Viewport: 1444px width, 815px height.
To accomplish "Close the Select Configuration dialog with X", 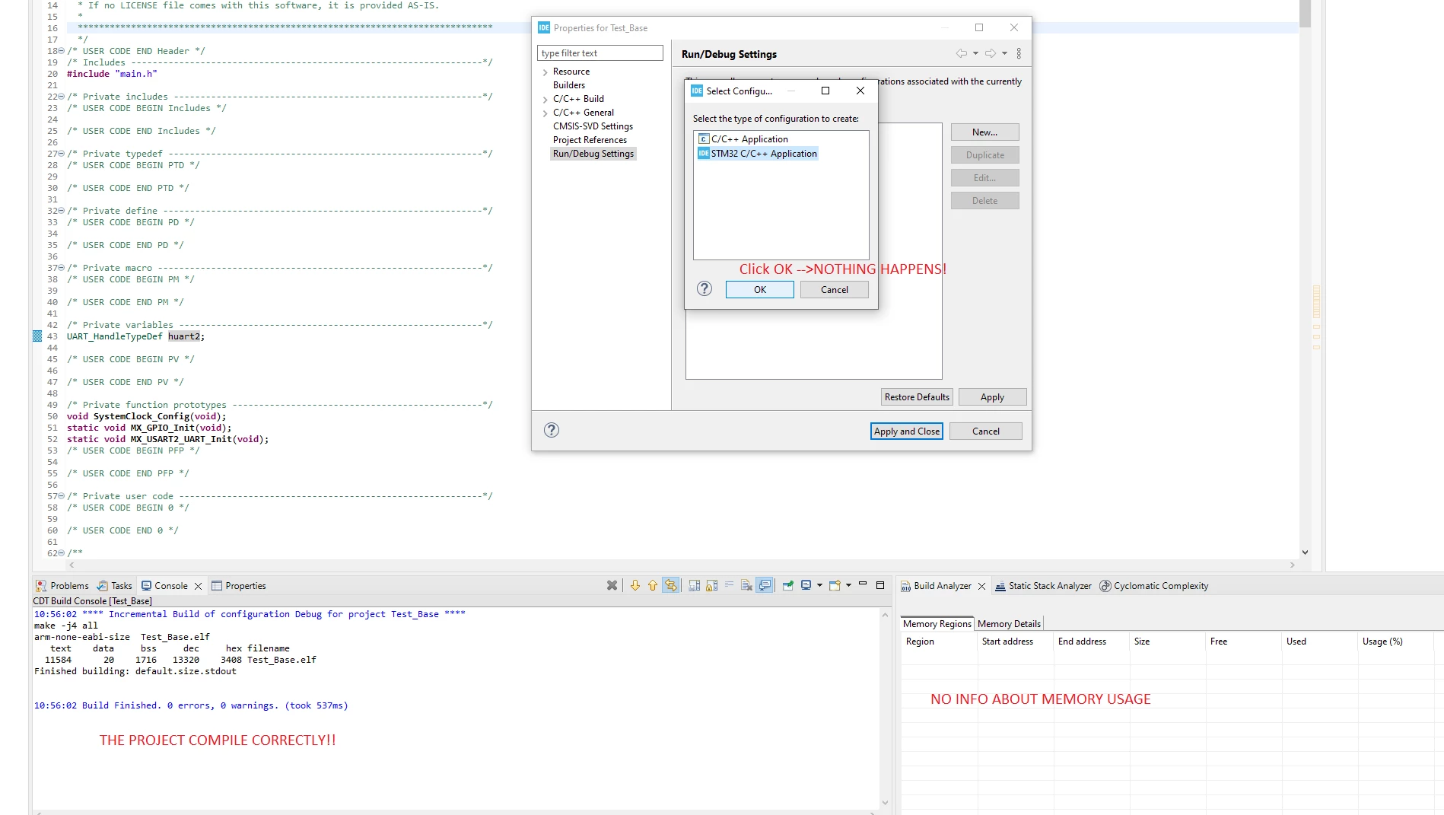I will (x=860, y=91).
